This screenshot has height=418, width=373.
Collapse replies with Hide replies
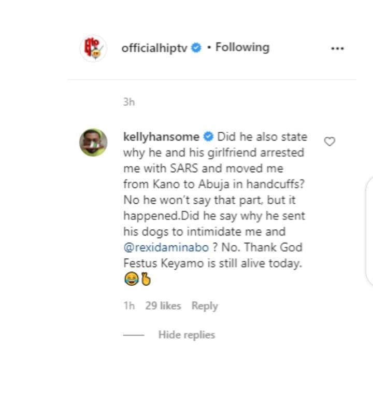tap(187, 335)
